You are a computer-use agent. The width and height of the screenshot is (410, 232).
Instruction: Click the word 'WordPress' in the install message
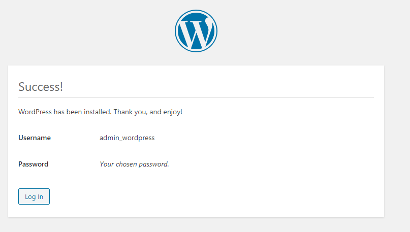[x=35, y=112]
